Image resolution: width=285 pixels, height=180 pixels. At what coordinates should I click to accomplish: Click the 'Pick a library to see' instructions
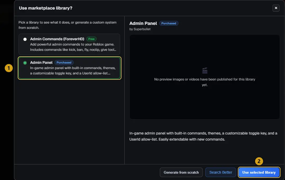tap(67, 25)
